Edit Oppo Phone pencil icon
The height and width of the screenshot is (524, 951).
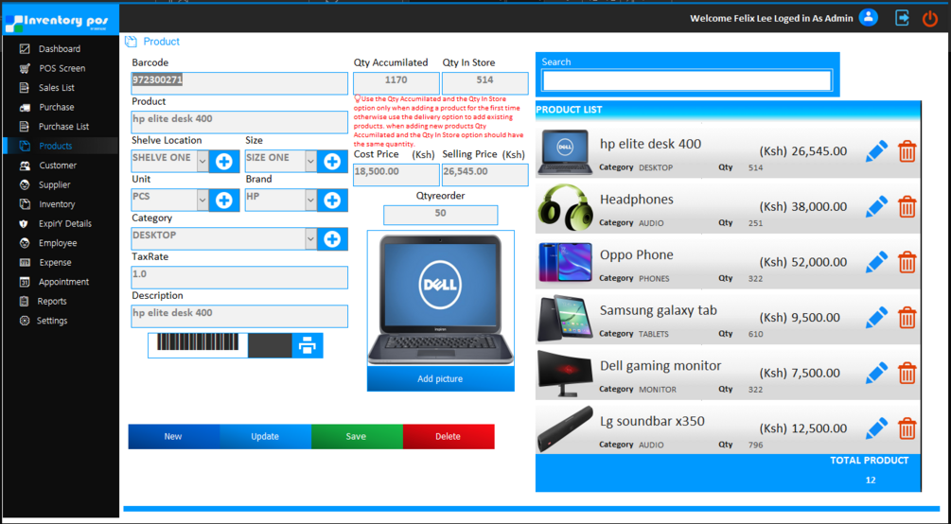(x=876, y=262)
